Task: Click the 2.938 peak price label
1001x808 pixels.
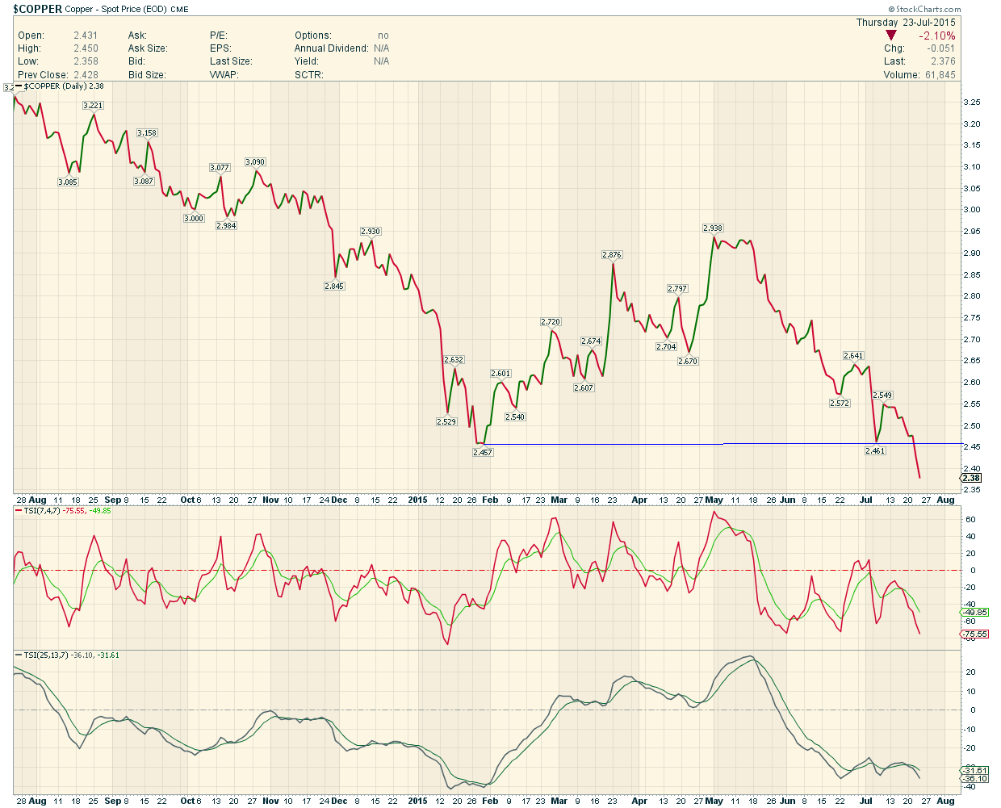Action: tap(713, 228)
